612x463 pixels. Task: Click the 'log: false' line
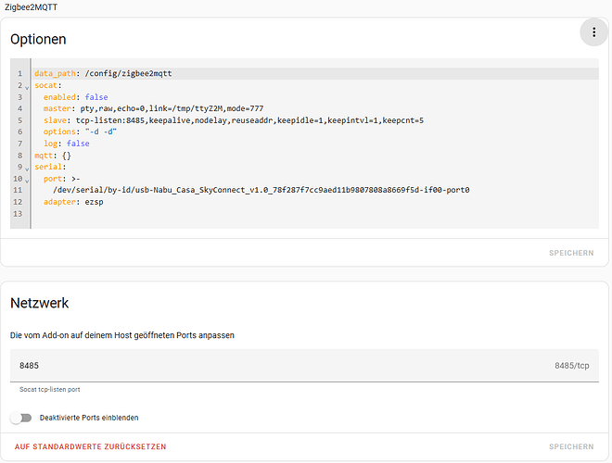[67, 144]
